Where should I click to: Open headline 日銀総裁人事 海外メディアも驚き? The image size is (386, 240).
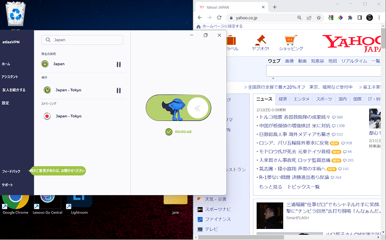click(295, 134)
